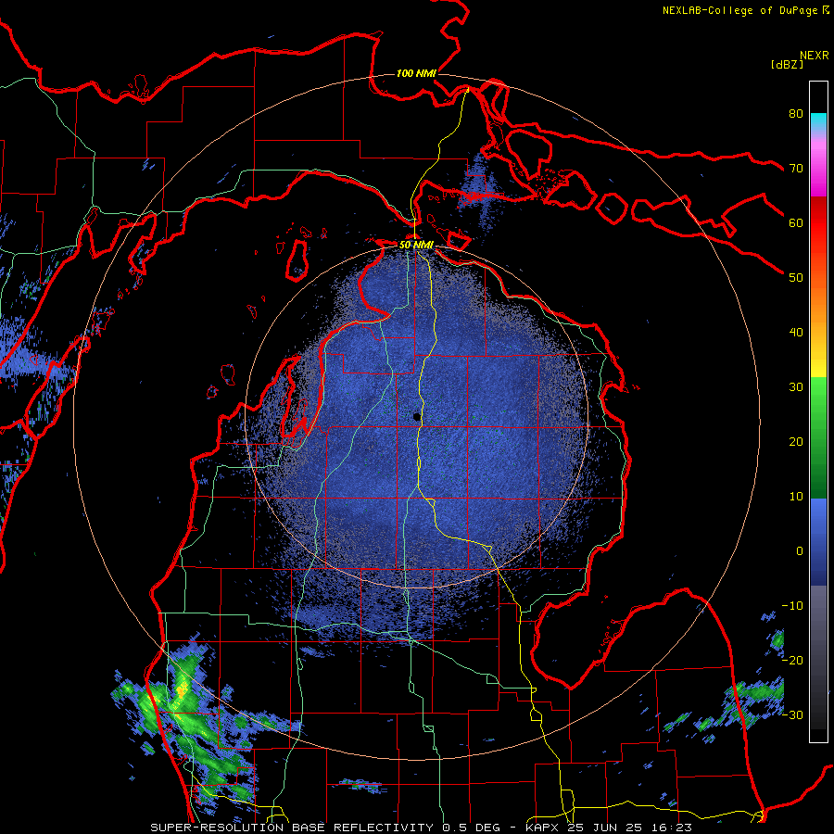Click the 60 value on the dBZ scale
This screenshot has width=834, height=834.
[796, 222]
